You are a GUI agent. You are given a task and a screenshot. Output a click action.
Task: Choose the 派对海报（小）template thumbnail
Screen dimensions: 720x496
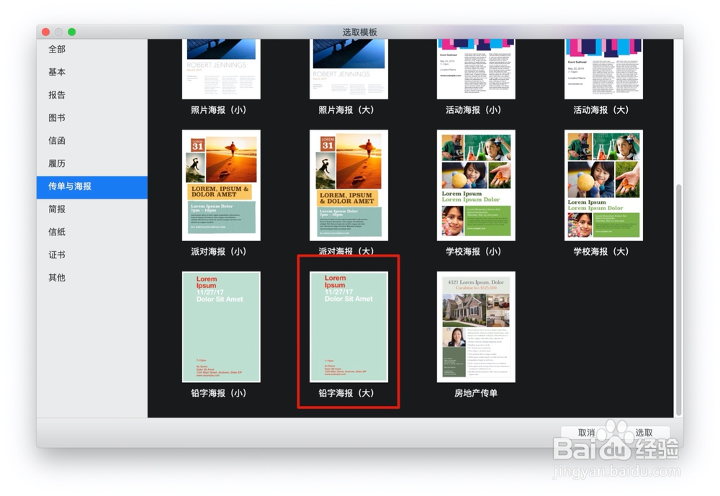click(x=221, y=185)
